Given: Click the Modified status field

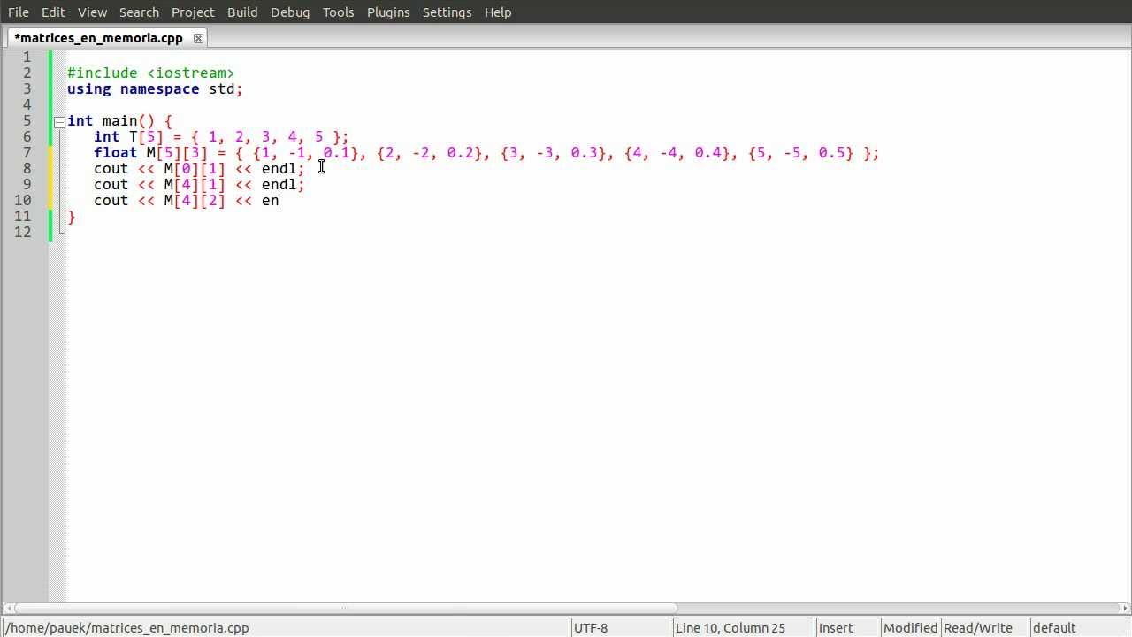Looking at the screenshot, I should (910, 628).
